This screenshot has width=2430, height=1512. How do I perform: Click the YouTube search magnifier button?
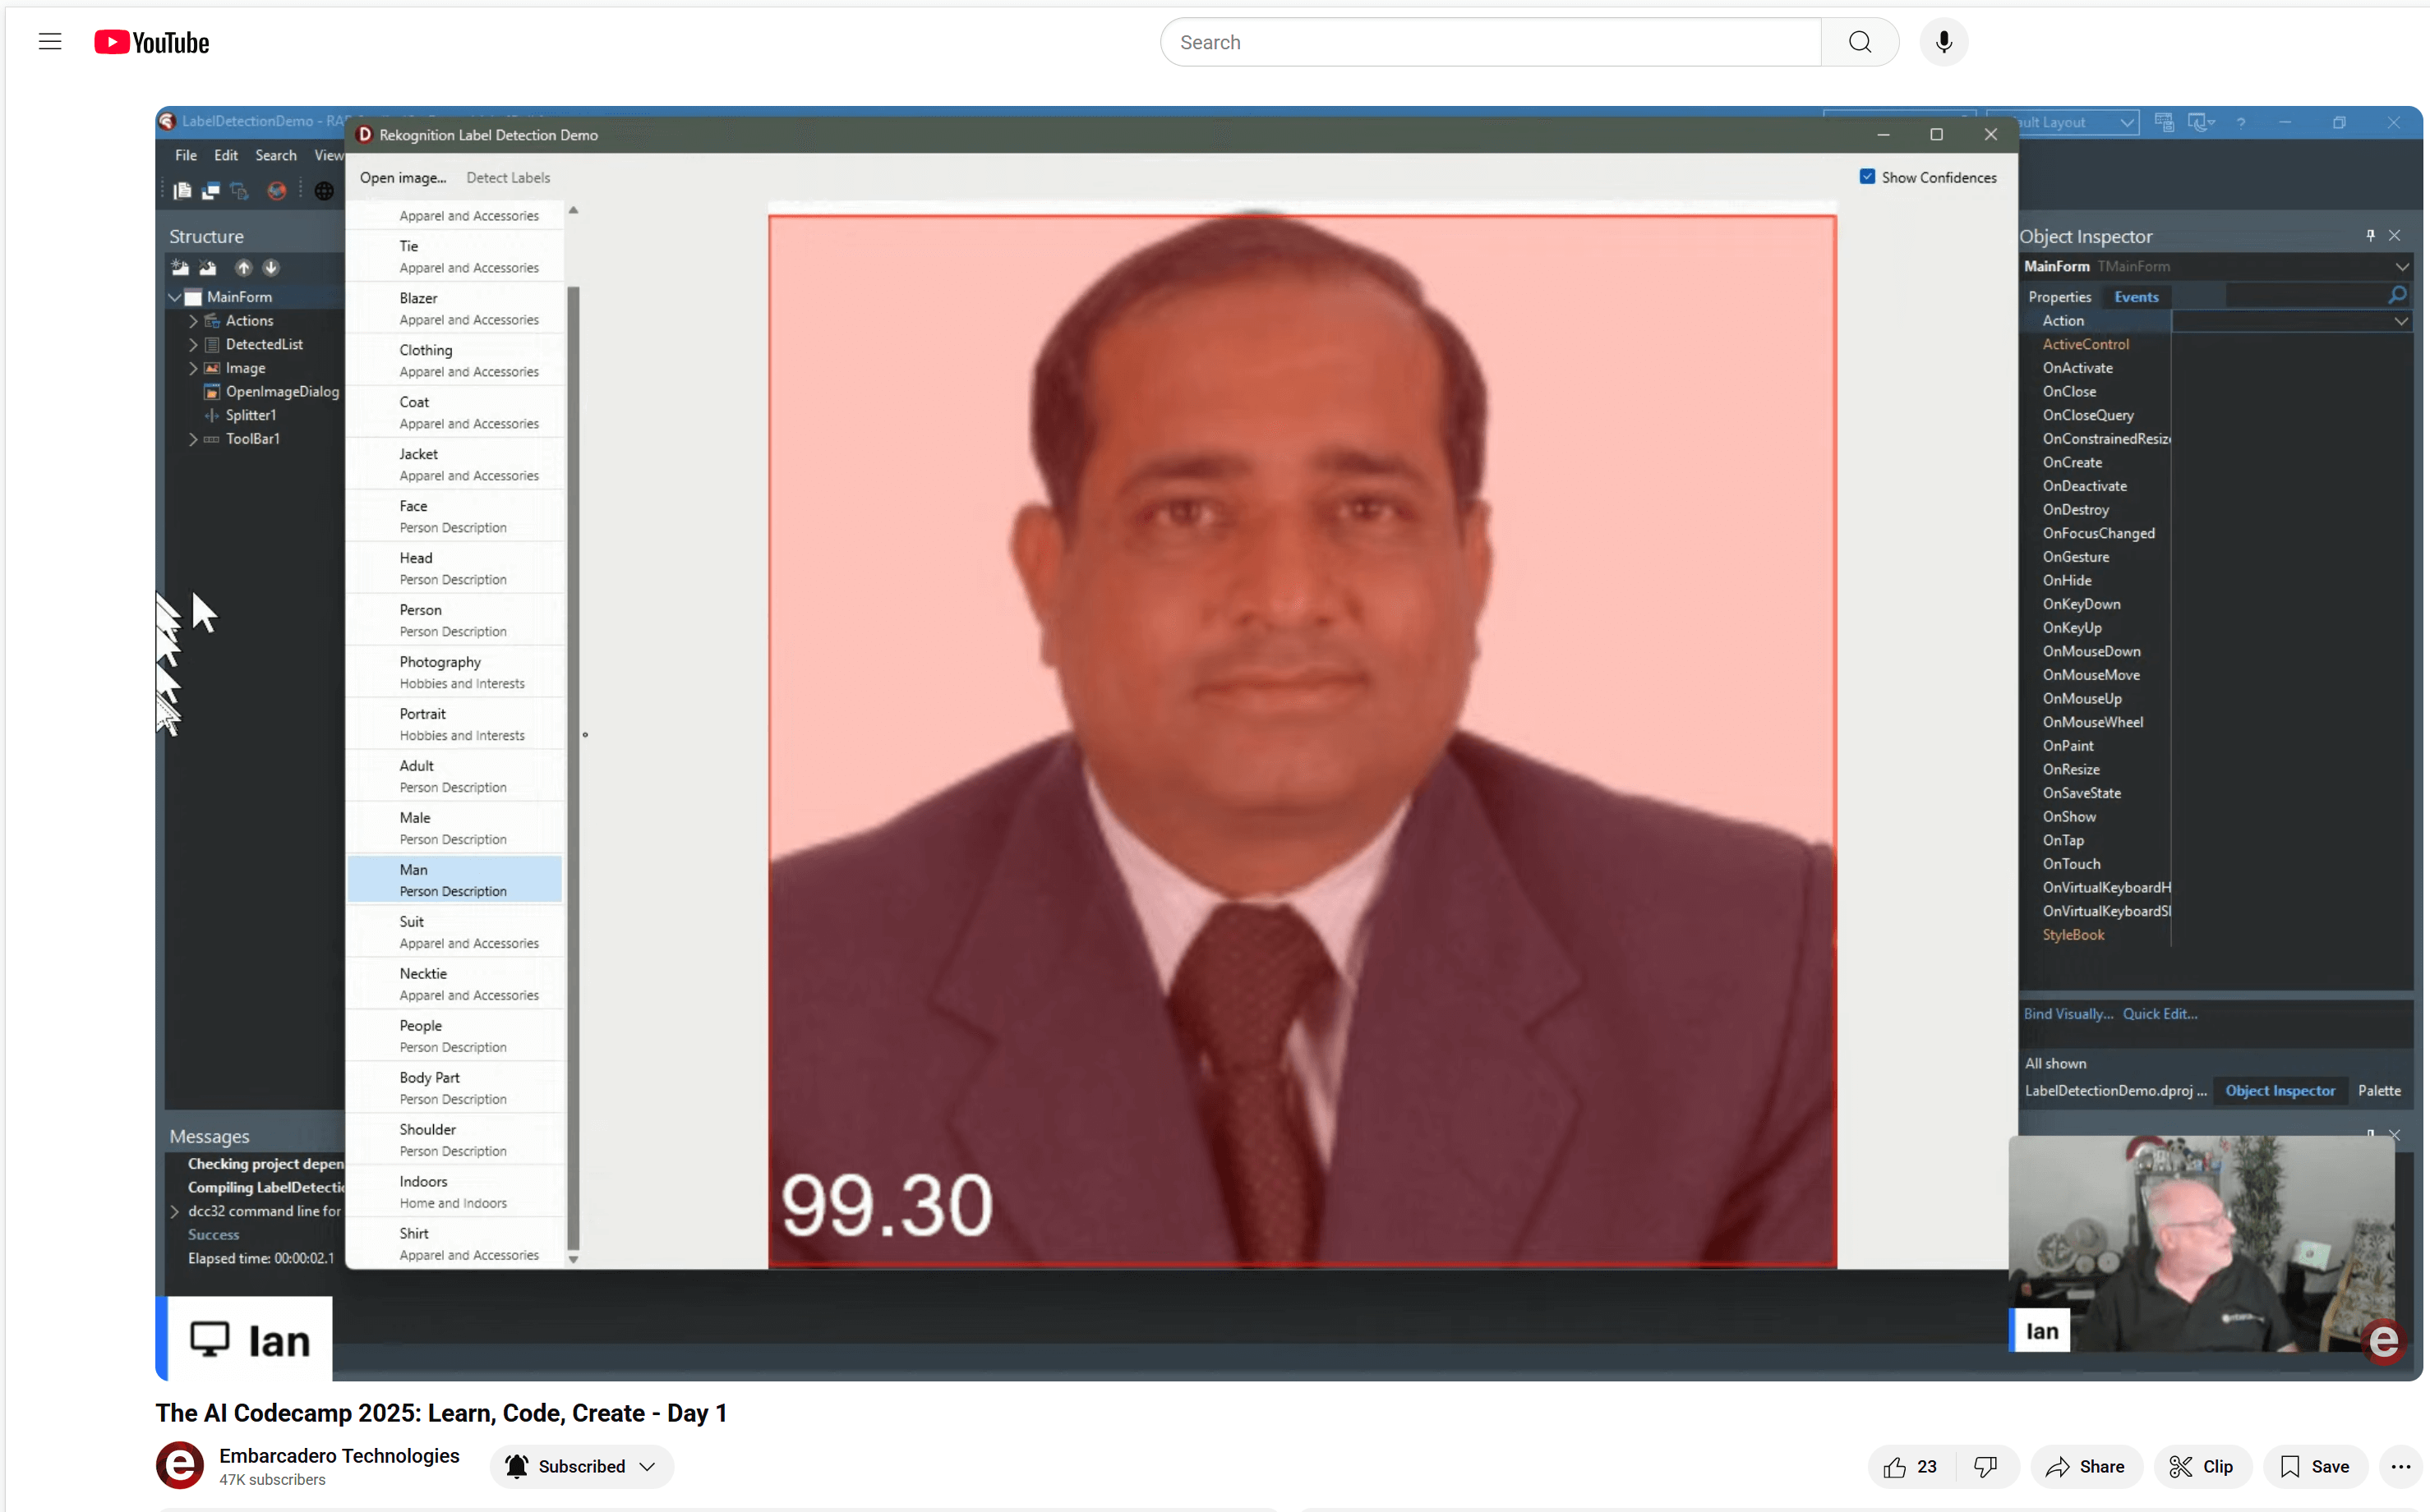(x=1859, y=42)
